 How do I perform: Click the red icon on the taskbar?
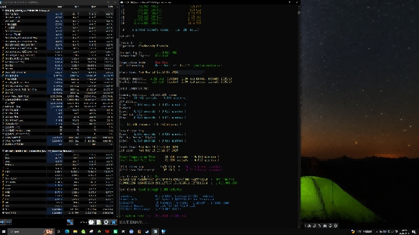pyautogui.click(x=107, y=232)
